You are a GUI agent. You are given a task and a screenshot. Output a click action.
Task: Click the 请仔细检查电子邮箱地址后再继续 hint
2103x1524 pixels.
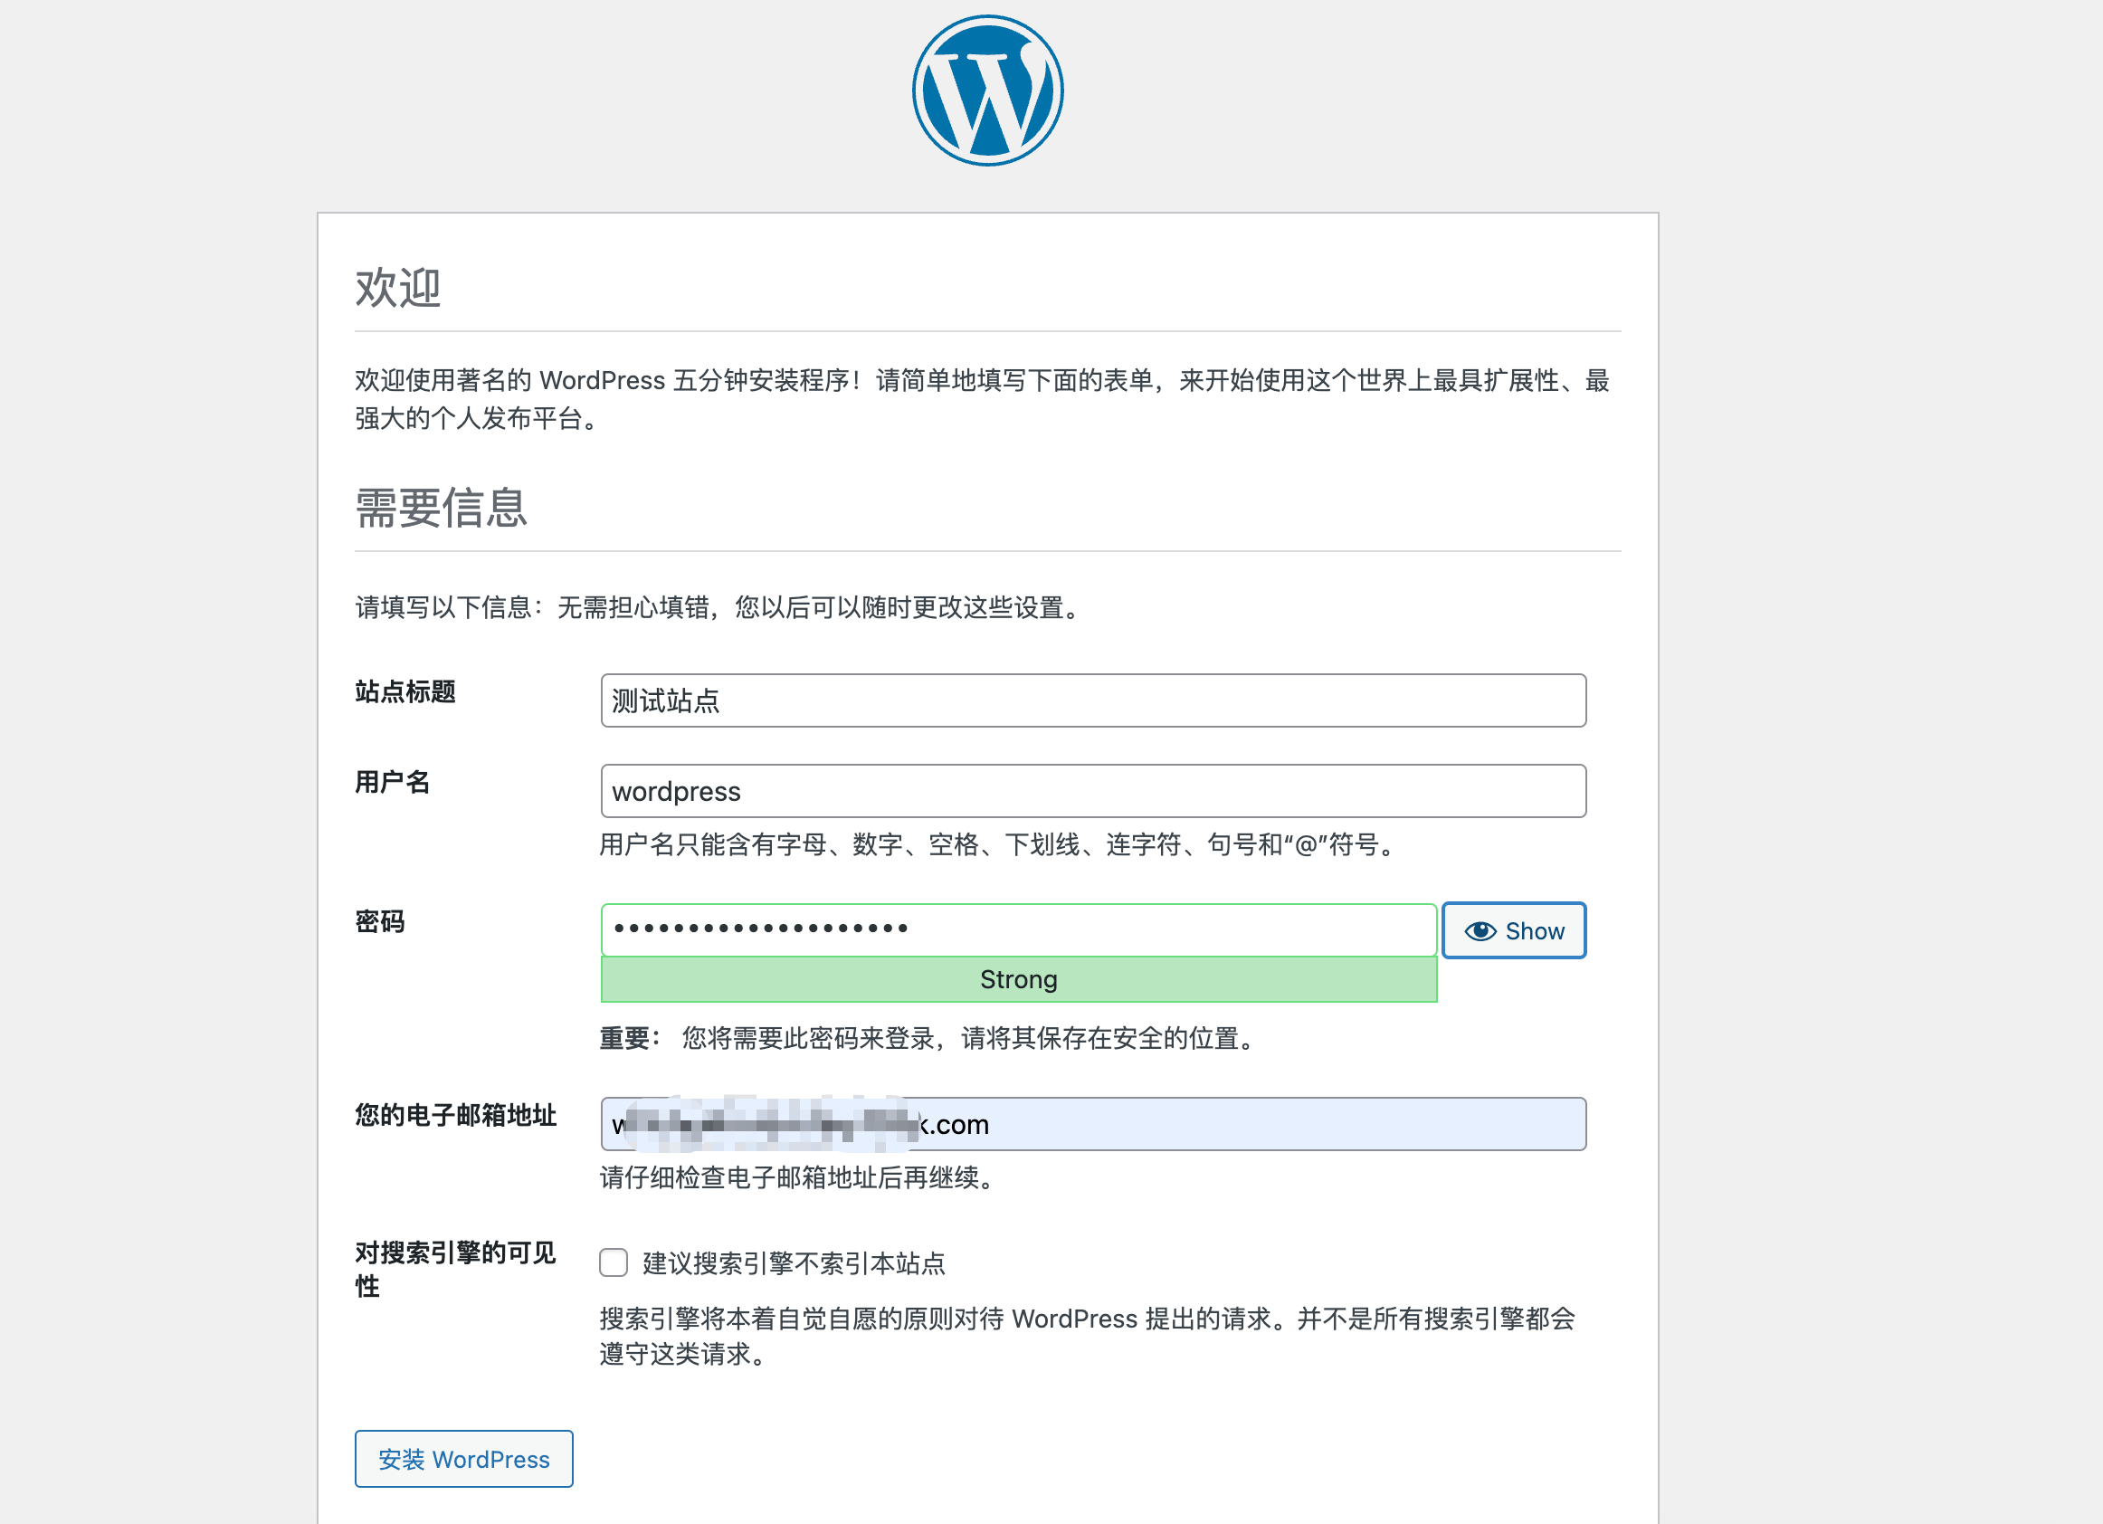point(798,1178)
